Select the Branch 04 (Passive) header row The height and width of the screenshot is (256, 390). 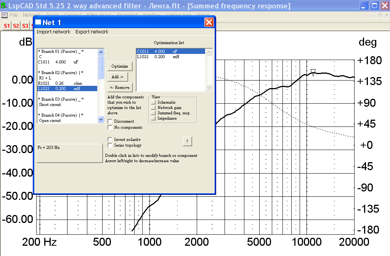click(x=67, y=115)
